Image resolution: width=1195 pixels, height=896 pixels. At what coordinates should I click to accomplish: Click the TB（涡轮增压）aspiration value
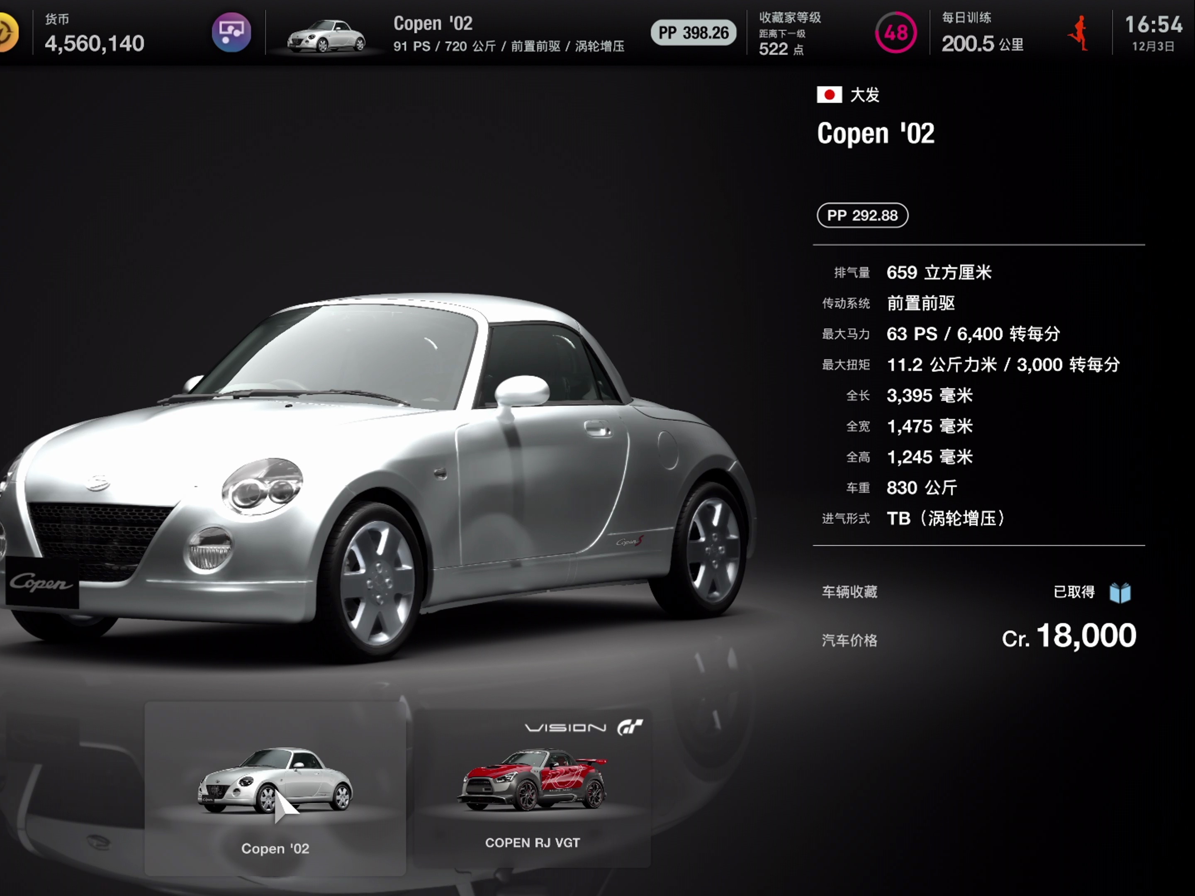(x=945, y=519)
